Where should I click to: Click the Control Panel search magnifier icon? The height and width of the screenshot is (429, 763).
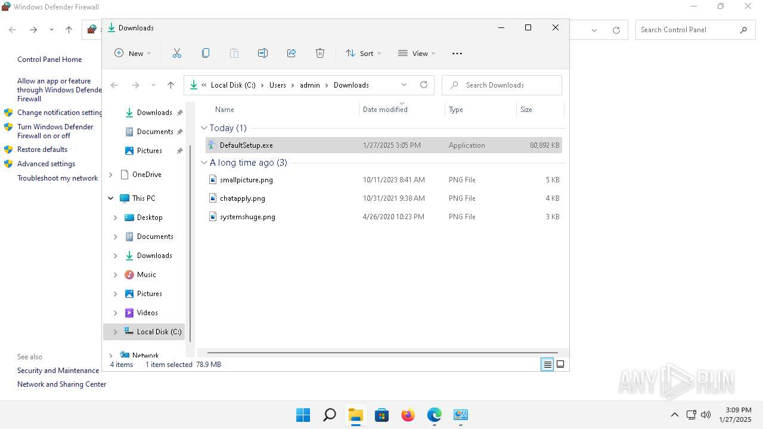[x=743, y=30]
